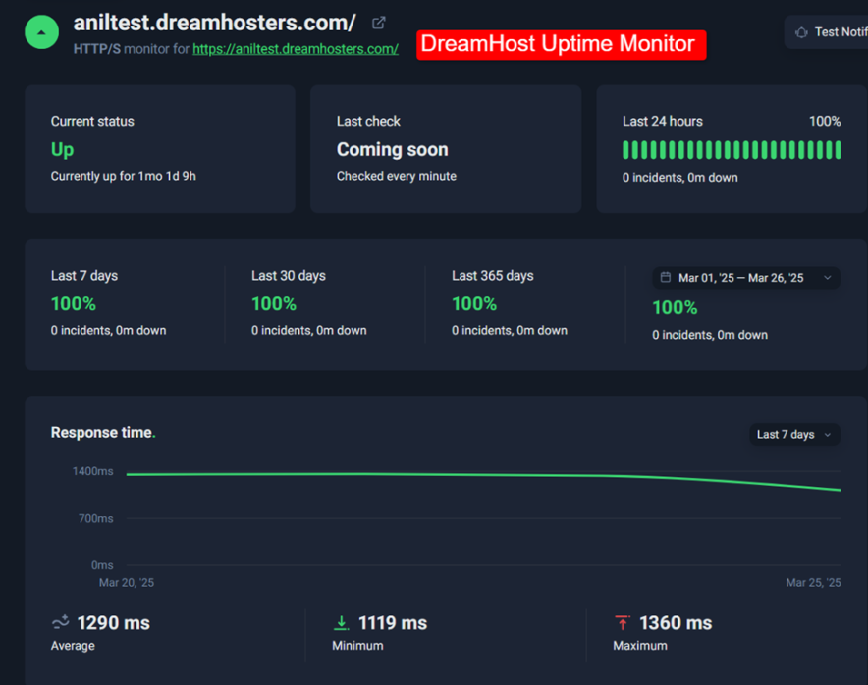868x685 pixels.
Task: Click the 100% value under Last 365 days
Action: coord(474,304)
